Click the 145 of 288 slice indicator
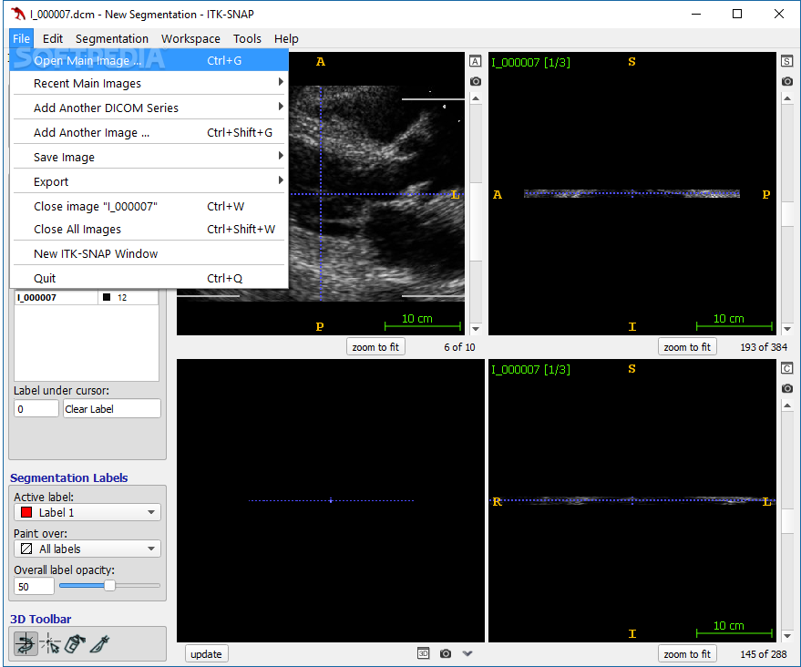801x667 pixels. [x=764, y=654]
